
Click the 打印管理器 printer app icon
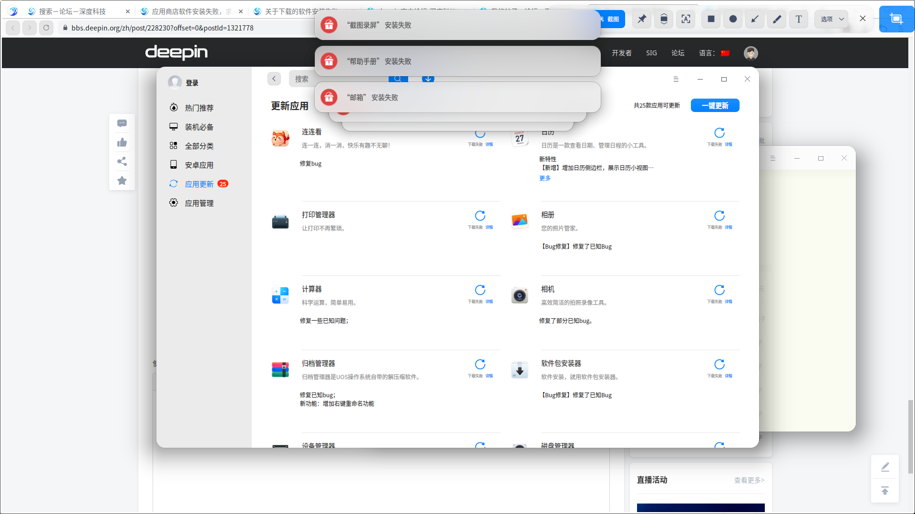(280, 222)
